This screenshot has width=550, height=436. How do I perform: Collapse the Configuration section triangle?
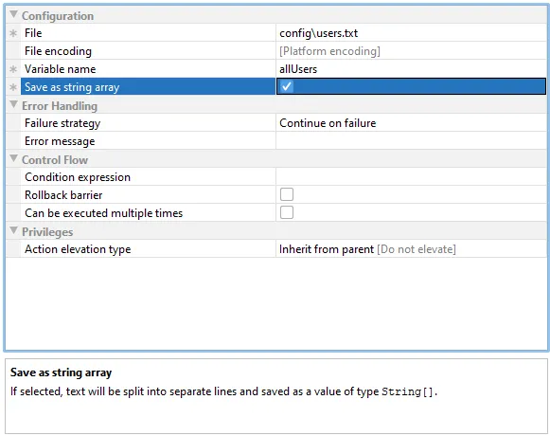tap(13, 14)
